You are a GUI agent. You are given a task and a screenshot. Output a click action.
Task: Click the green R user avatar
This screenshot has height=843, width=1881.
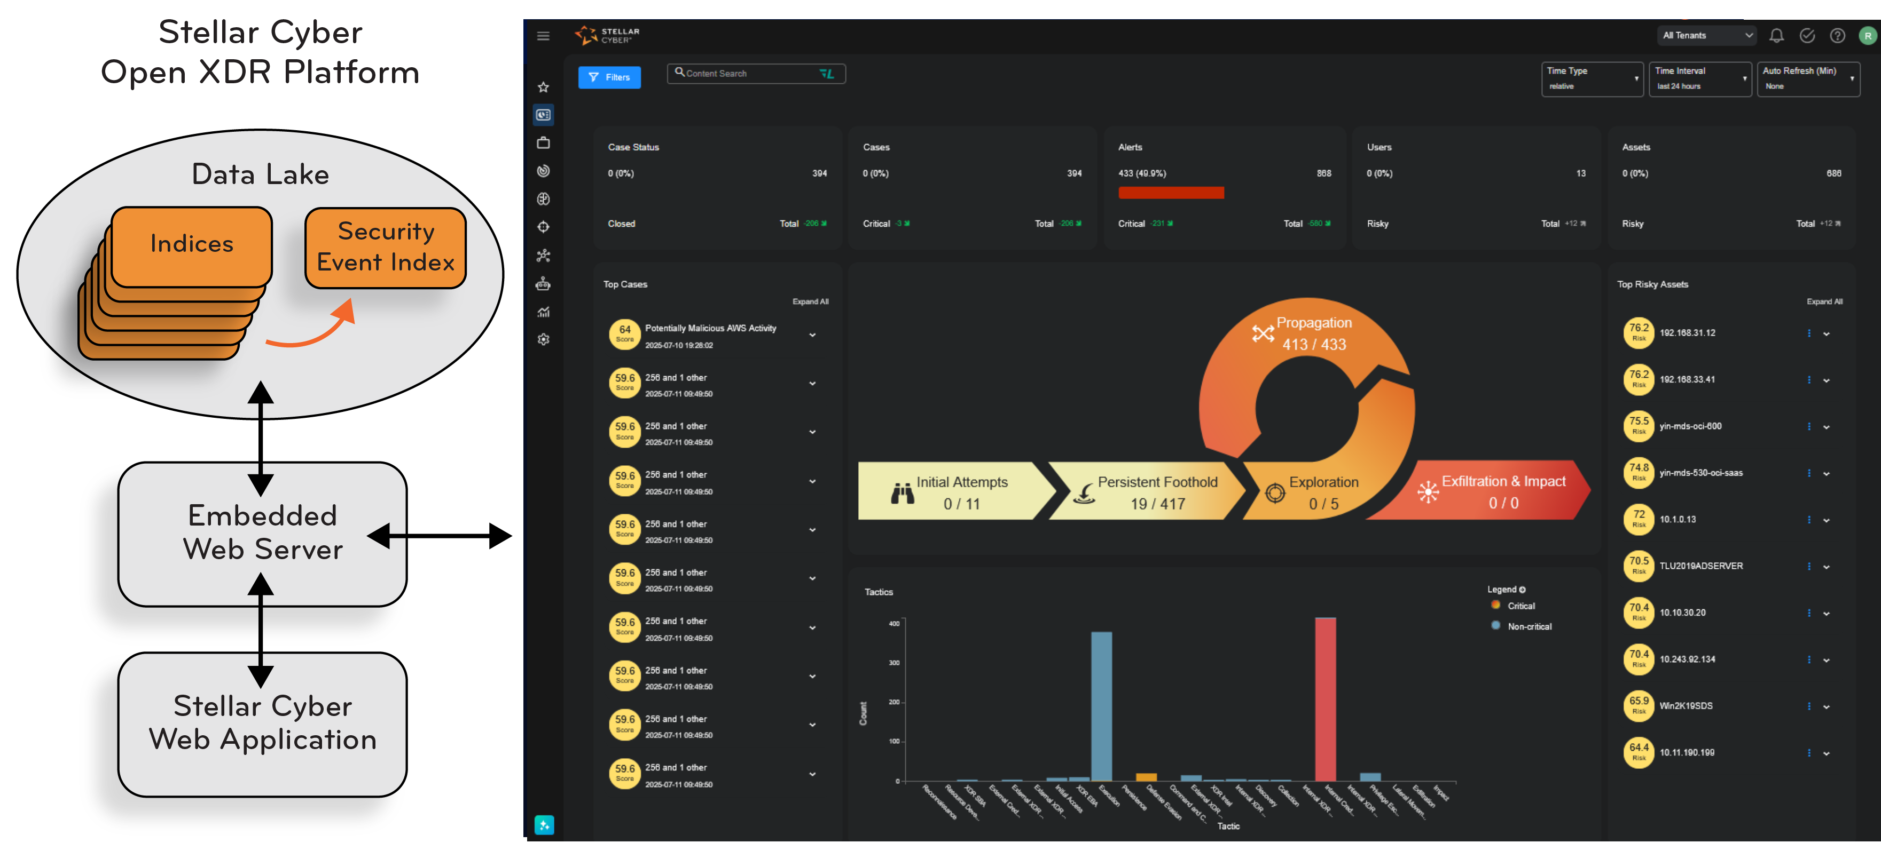click(1867, 36)
